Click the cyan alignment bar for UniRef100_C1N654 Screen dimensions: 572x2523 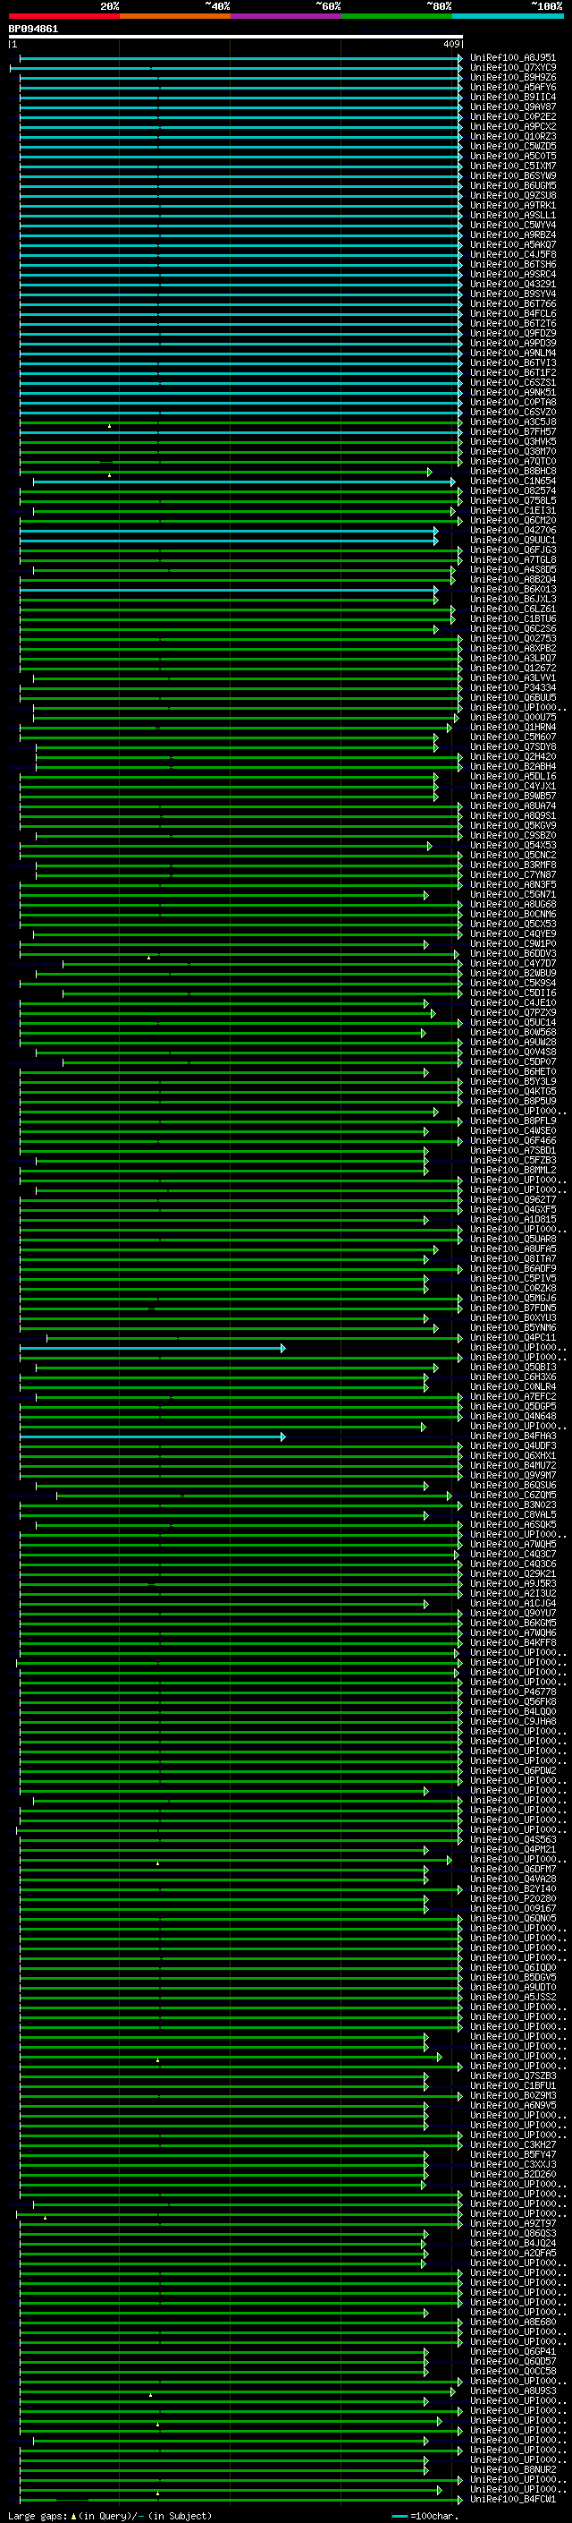tap(245, 482)
